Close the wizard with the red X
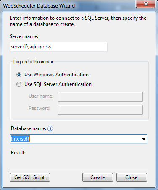Screen dimensions: 158x190 coord(145,4)
